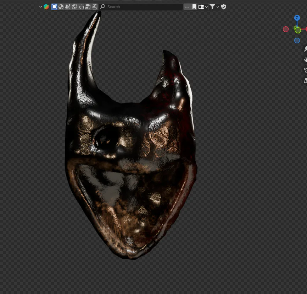Snap view to negative X red gizmo circle
307x294 pixels.
click(286, 29)
